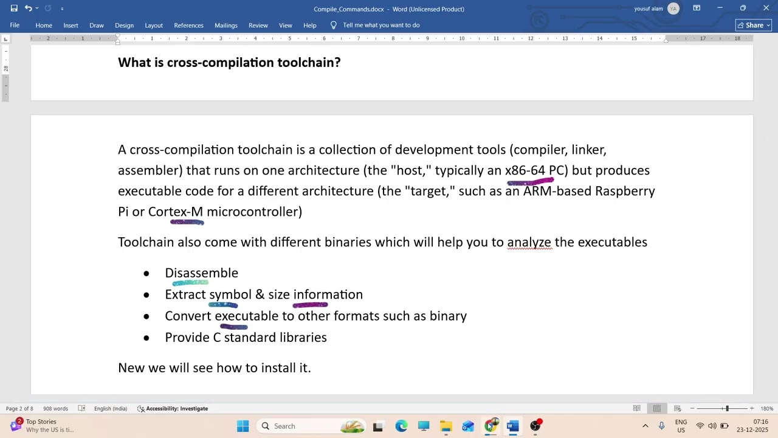
Task: Switch to Web Layout view
Action: pos(677,408)
